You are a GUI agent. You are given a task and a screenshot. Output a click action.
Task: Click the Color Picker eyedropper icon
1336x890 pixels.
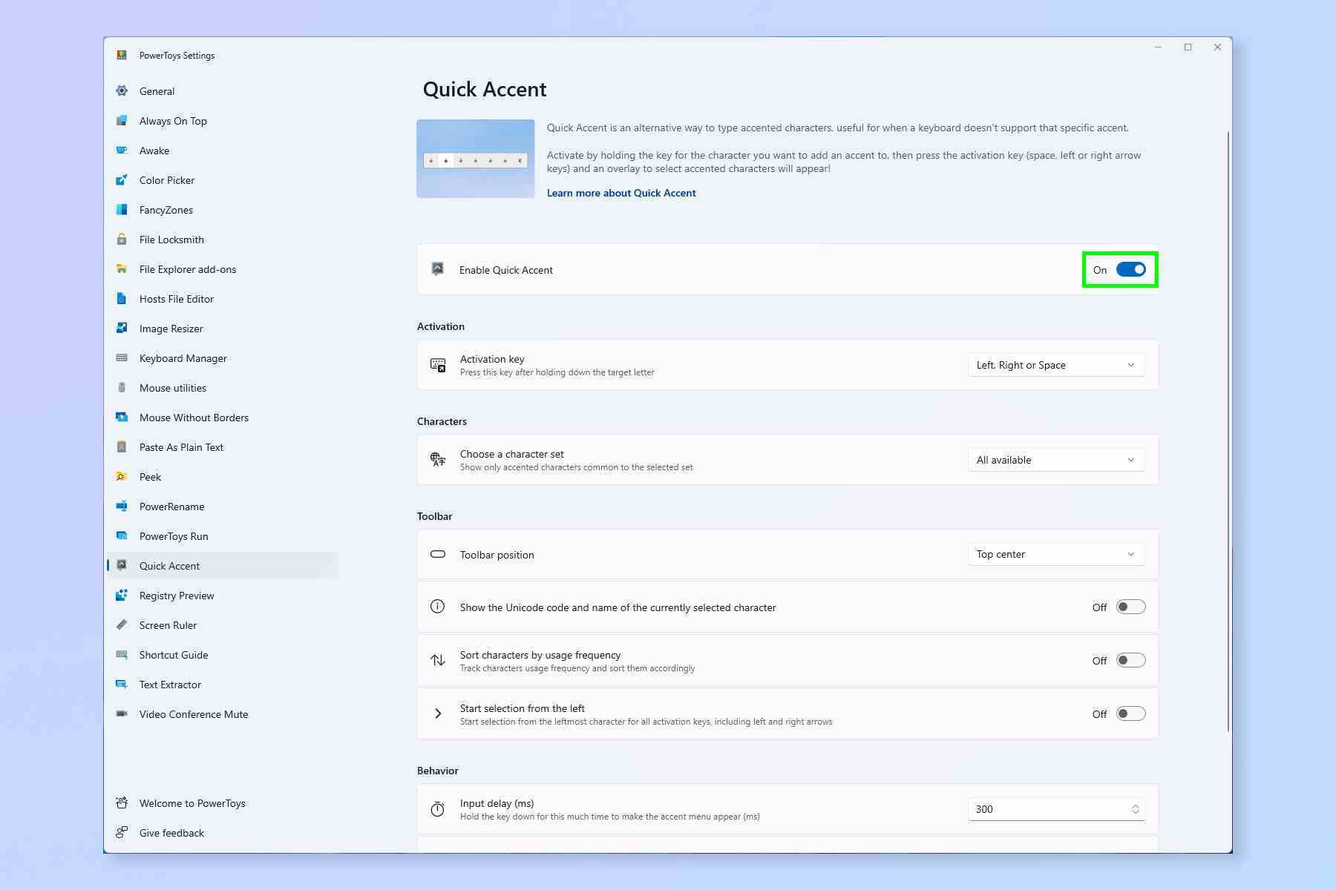coord(122,179)
